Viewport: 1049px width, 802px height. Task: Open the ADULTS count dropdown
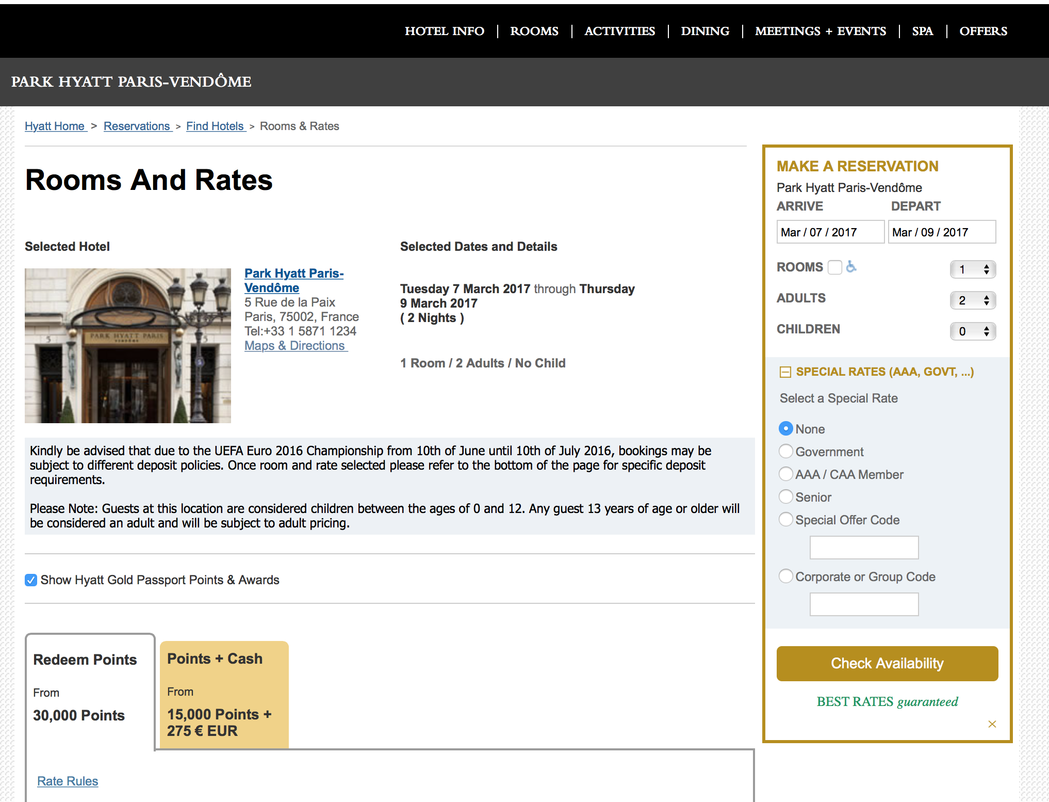(973, 300)
